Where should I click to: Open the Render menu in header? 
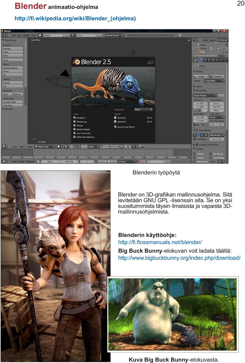(x=27, y=35)
